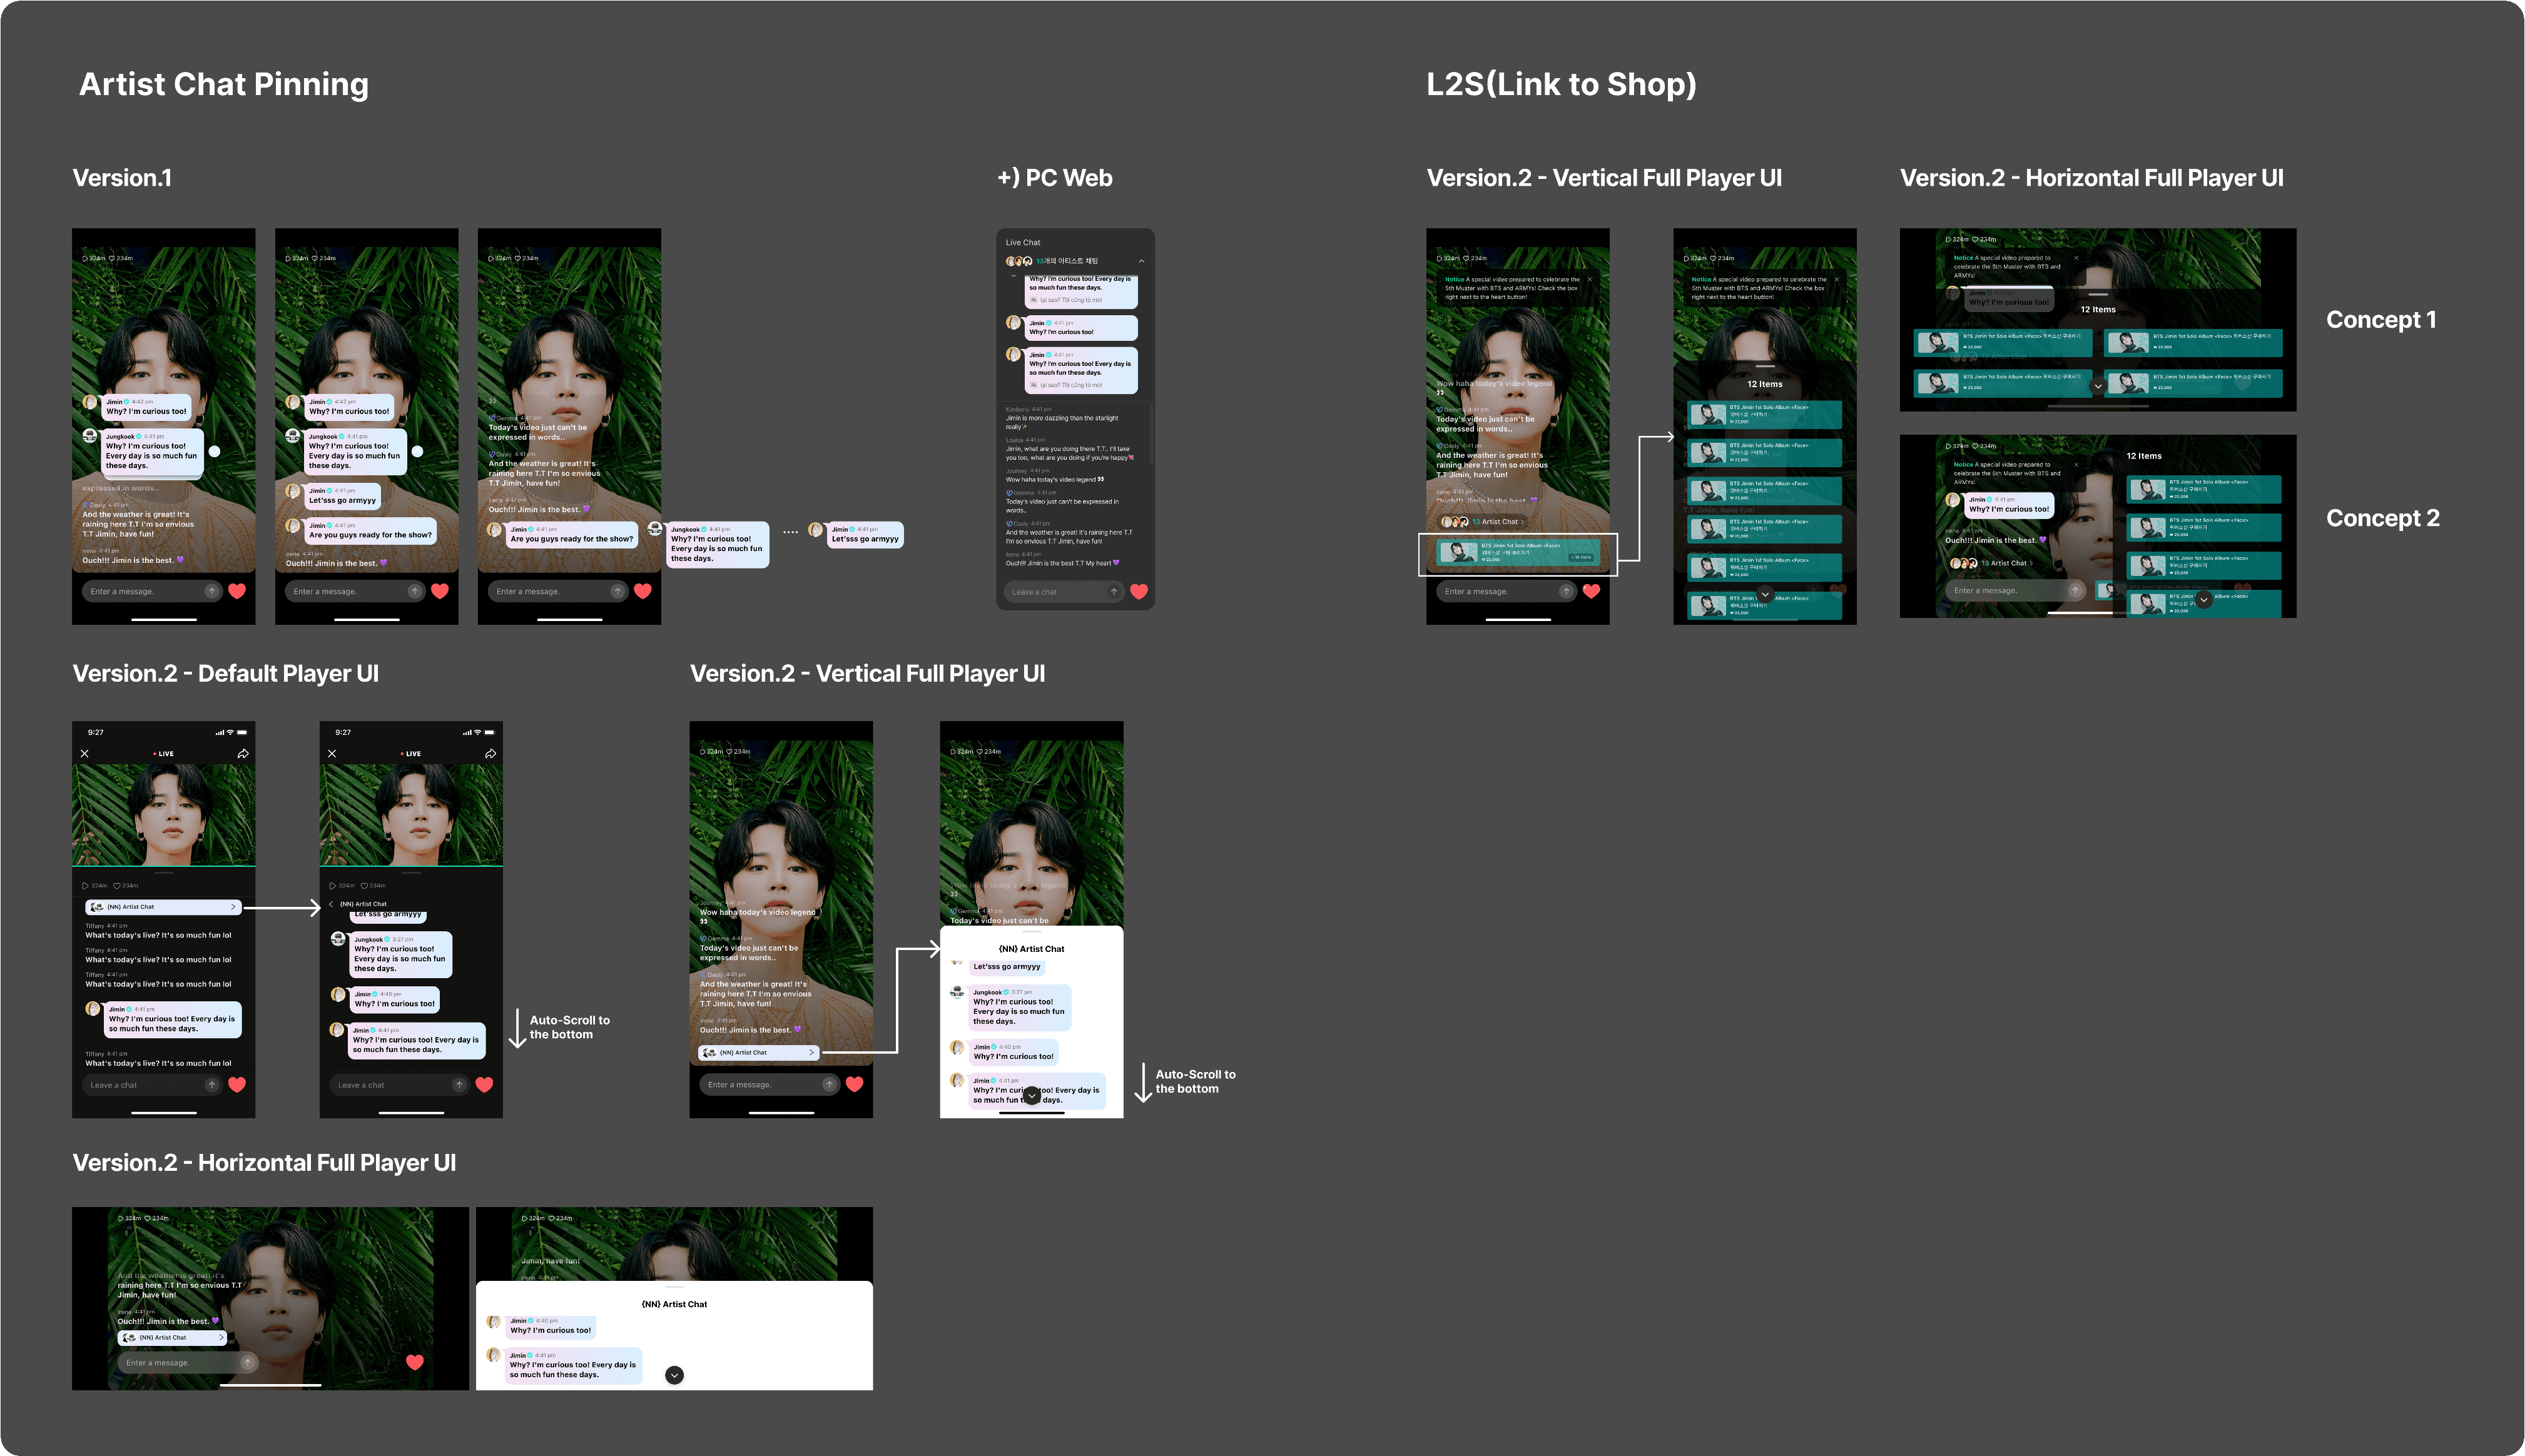
Task: Toggle red heart in Artist Chat horizontal player mockup
Action: pyautogui.click(x=415, y=1362)
